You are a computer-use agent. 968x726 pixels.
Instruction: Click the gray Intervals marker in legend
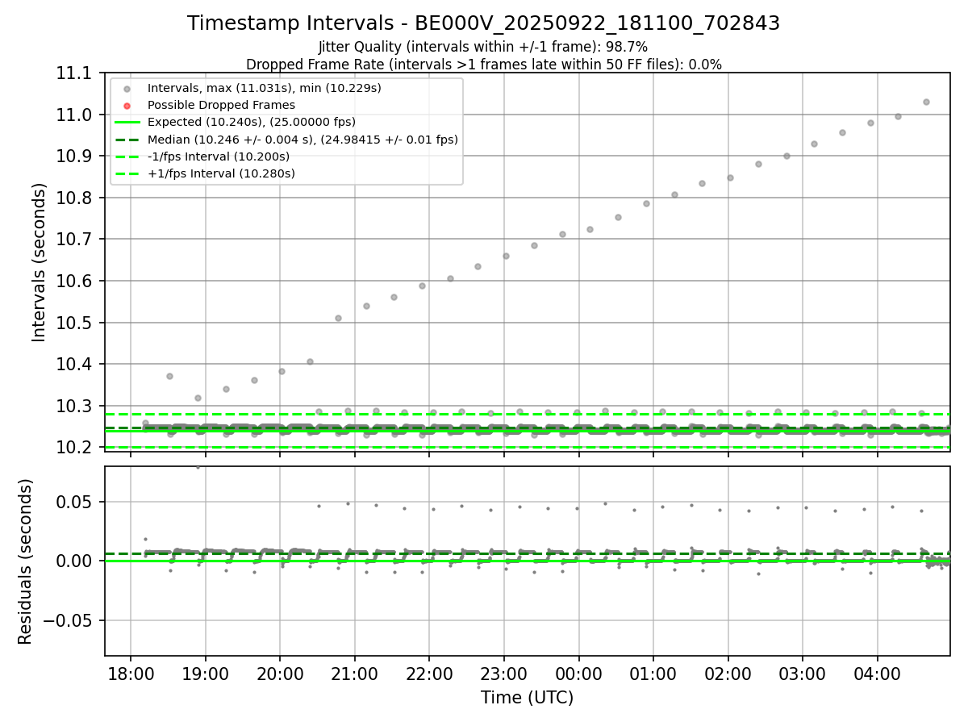(x=127, y=88)
